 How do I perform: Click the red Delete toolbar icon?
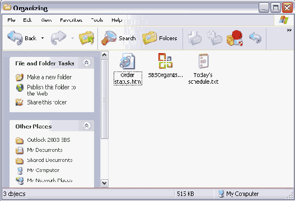tap(235, 38)
